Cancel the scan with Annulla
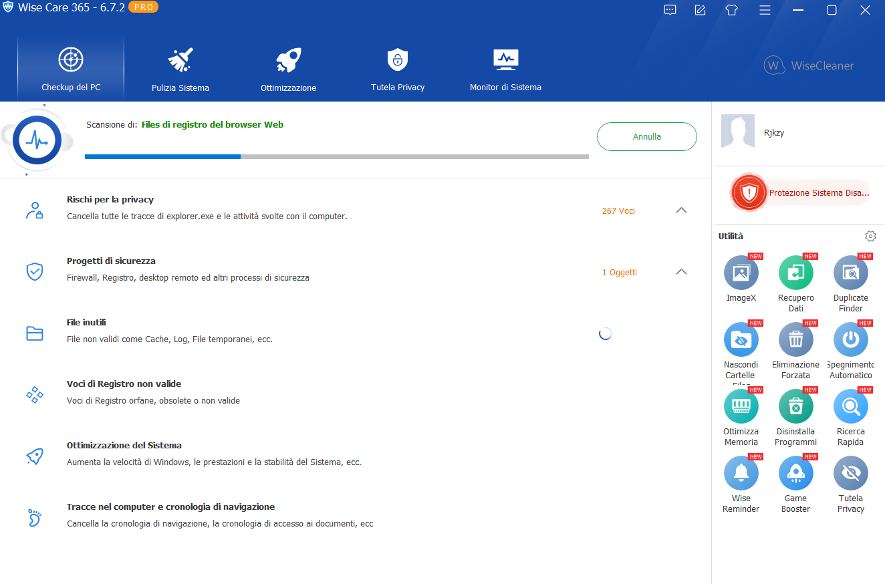Viewport: 885px width, 584px height. pyautogui.click(x=647, y=136)
